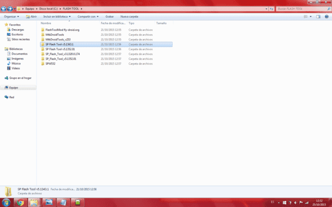
Task: Open the Action Center flag icon
Action: tap(301, 203)
